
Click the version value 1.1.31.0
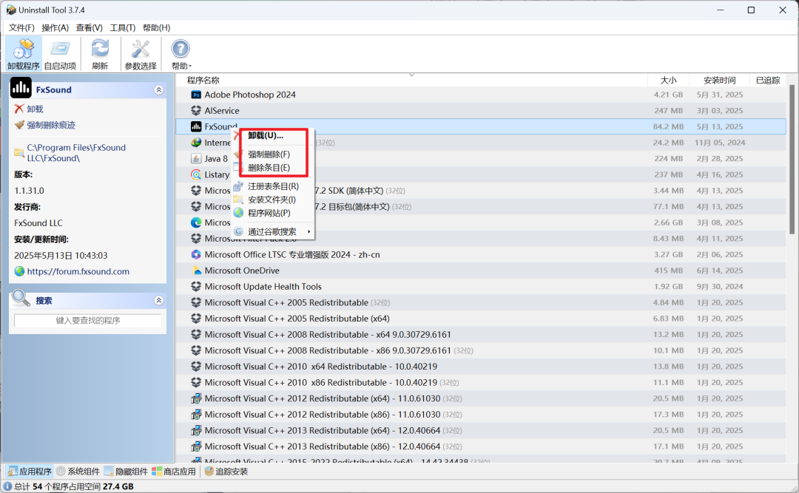click(29, 191)
